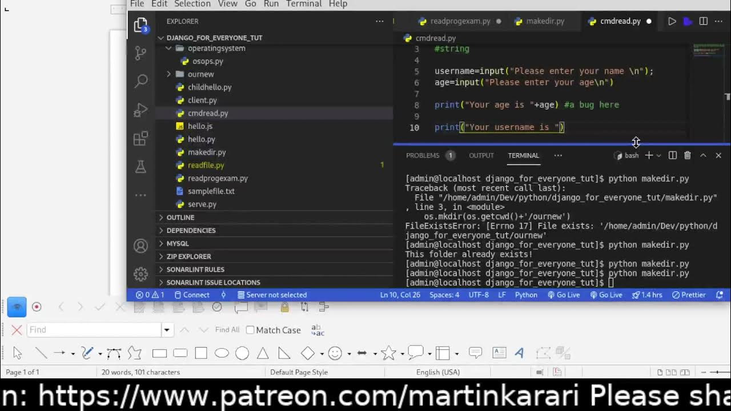Add a new terminal with plus icon
The height and width of the screenshot is (411, 731).
tap(649, 155)
